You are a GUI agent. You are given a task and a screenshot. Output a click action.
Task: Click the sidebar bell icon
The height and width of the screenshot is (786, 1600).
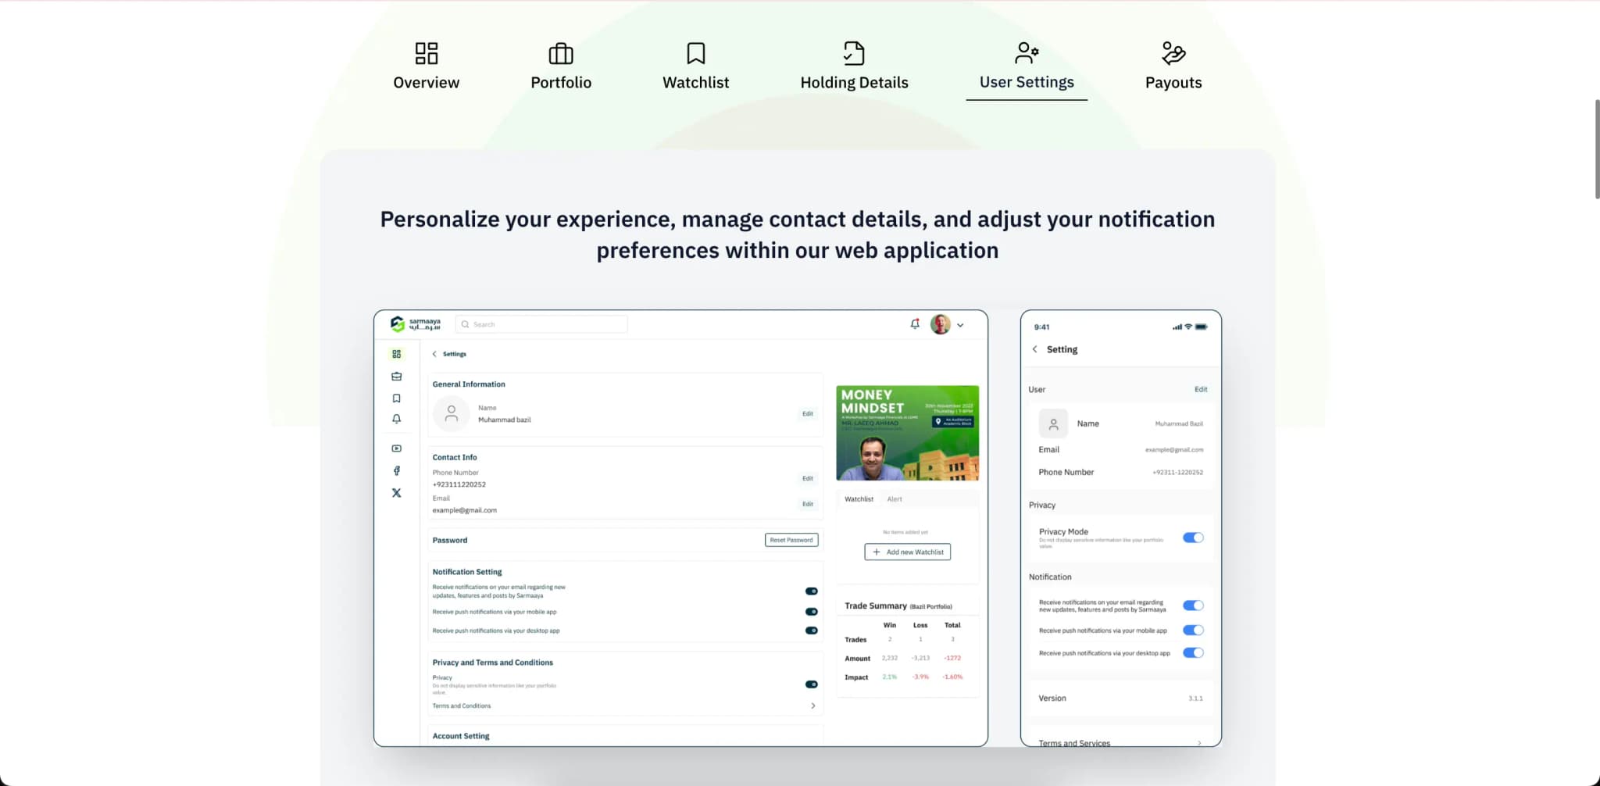(x=397, y=420)
